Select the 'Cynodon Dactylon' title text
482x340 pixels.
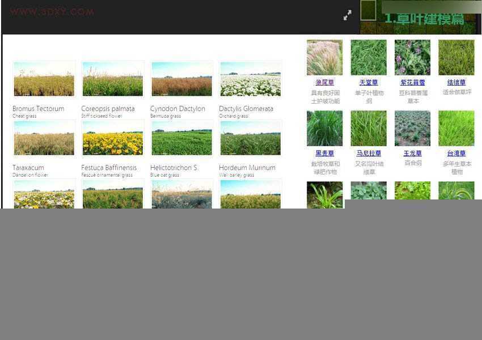pyautogui.click(x=177, y=109)
